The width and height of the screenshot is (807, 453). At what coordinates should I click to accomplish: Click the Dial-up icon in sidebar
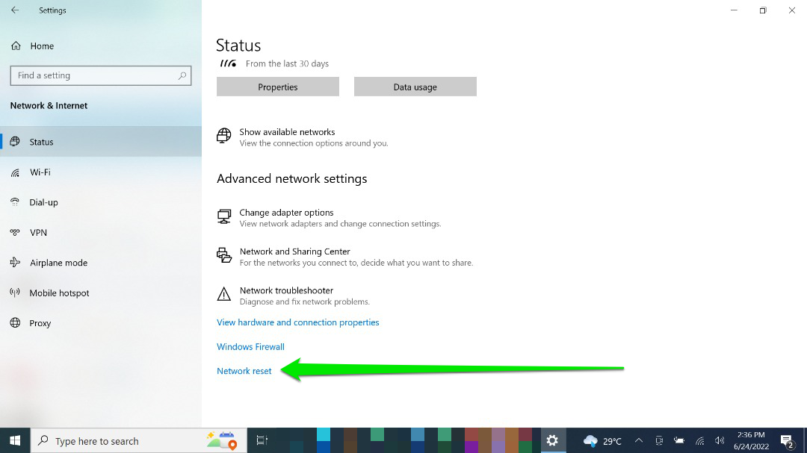click(15, 202)
